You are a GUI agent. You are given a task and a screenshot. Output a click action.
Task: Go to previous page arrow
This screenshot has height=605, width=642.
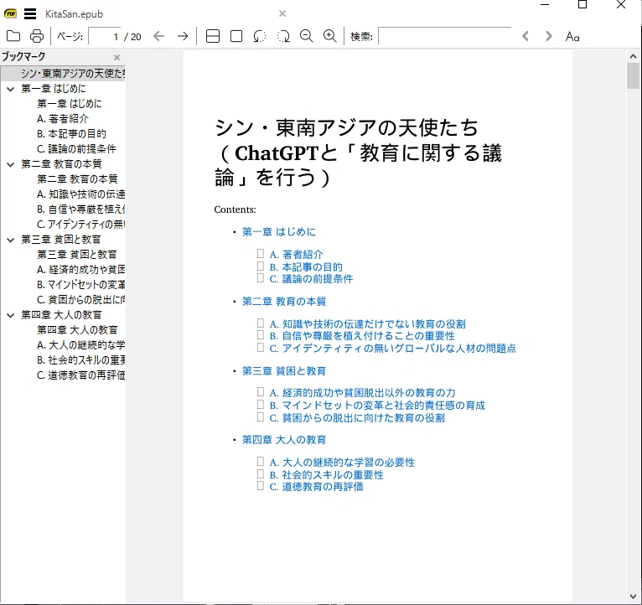click(x=159, y=36)
